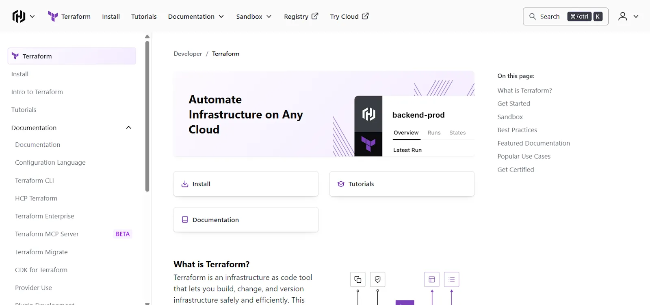This screenshot has width=650, height=305.
Task: Jump to Best Practices section
Action: 517,130
